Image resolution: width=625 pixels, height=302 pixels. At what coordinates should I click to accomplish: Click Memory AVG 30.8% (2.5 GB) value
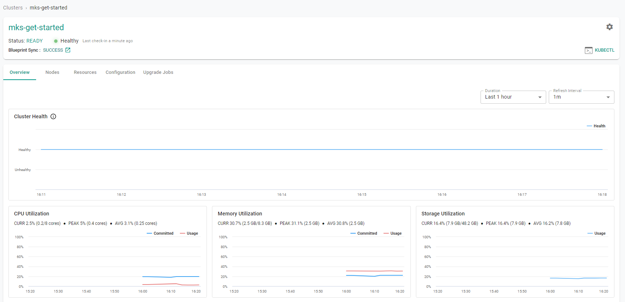point(346,223)
